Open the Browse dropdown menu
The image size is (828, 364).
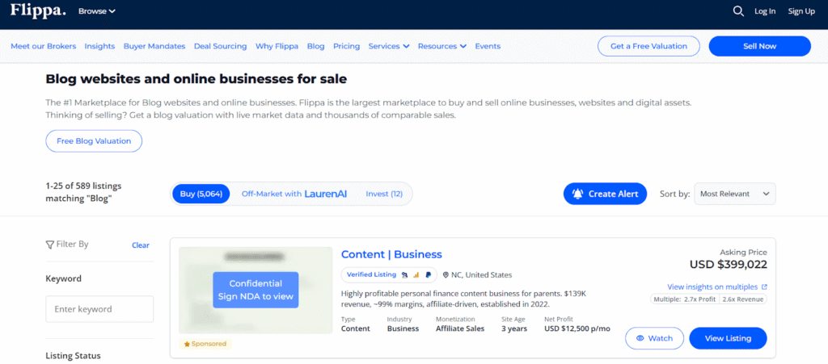click(x=96, y=11)
